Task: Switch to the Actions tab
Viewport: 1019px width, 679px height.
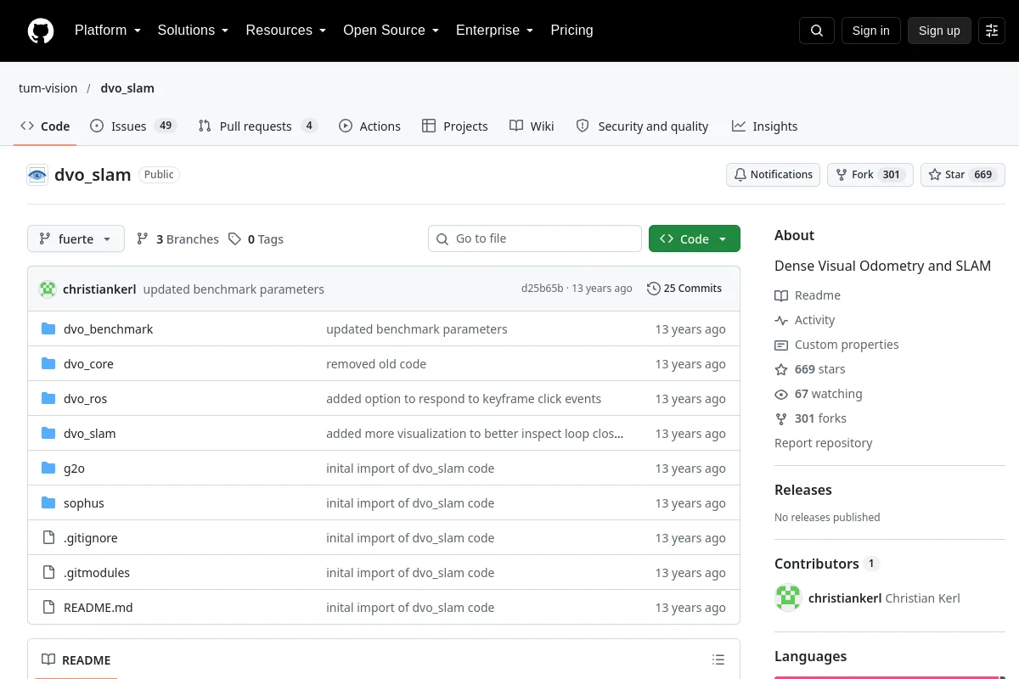Action: click(369, 126)
